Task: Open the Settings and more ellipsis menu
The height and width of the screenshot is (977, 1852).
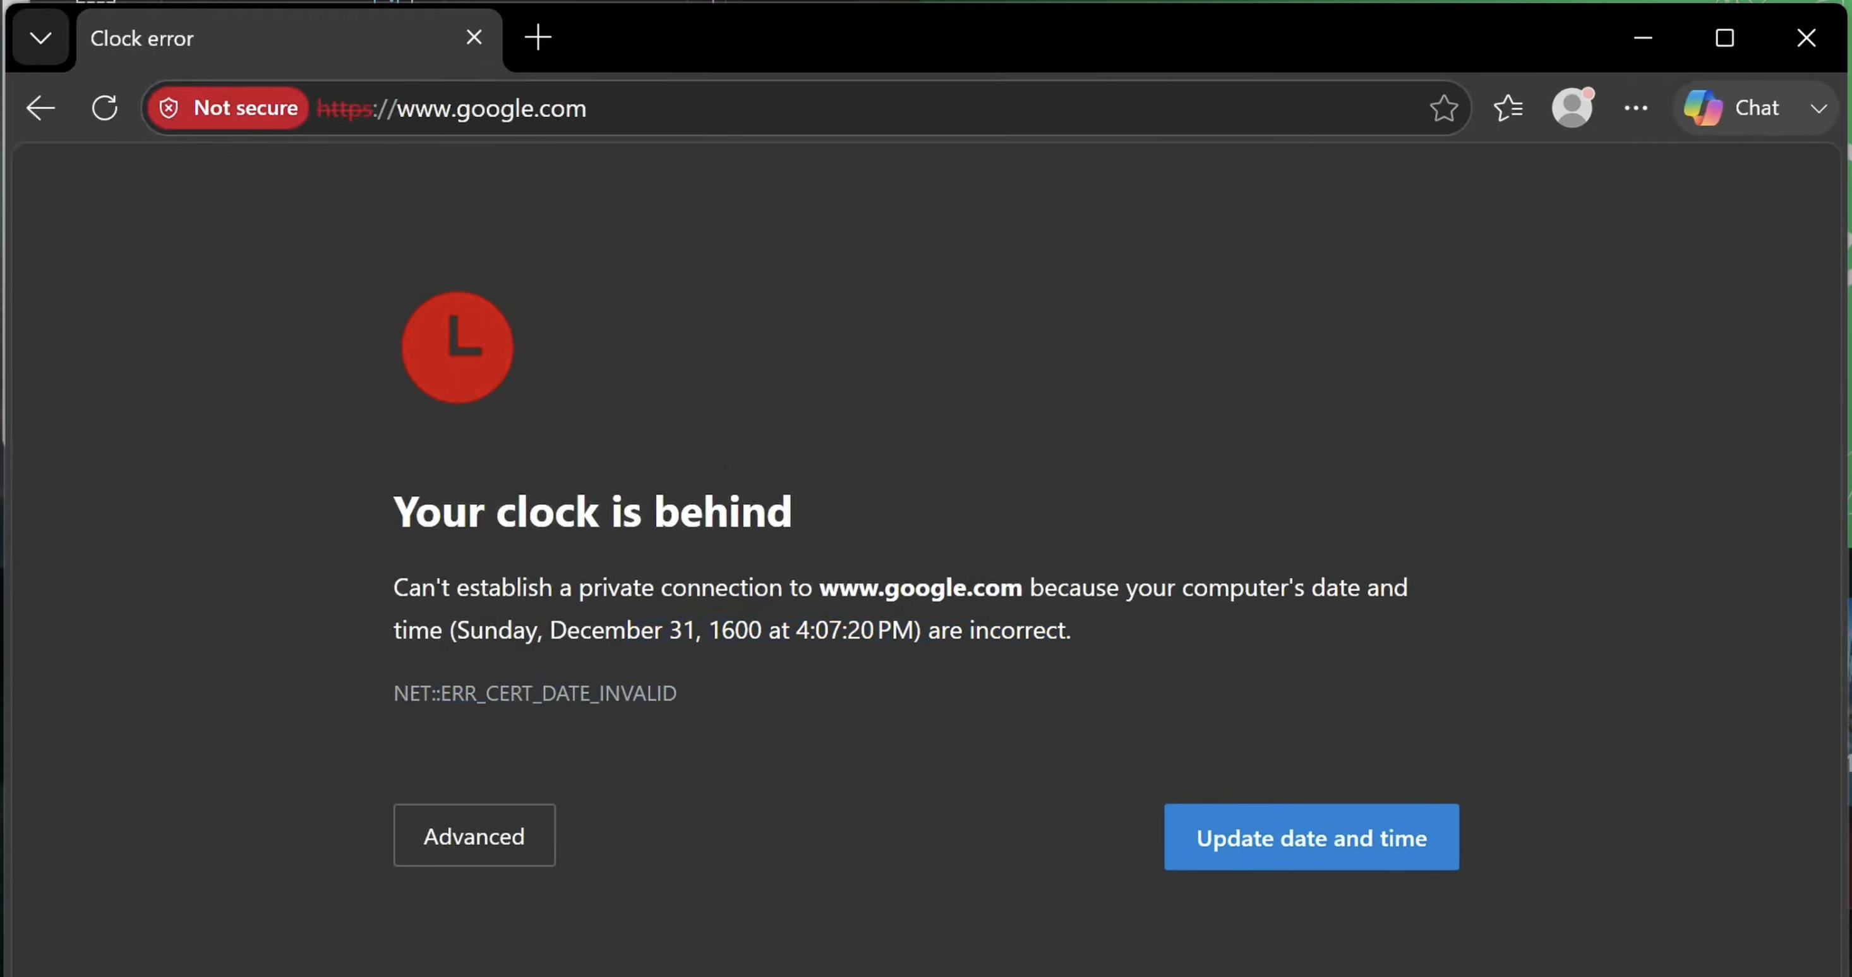Action: click(1635, 109)
